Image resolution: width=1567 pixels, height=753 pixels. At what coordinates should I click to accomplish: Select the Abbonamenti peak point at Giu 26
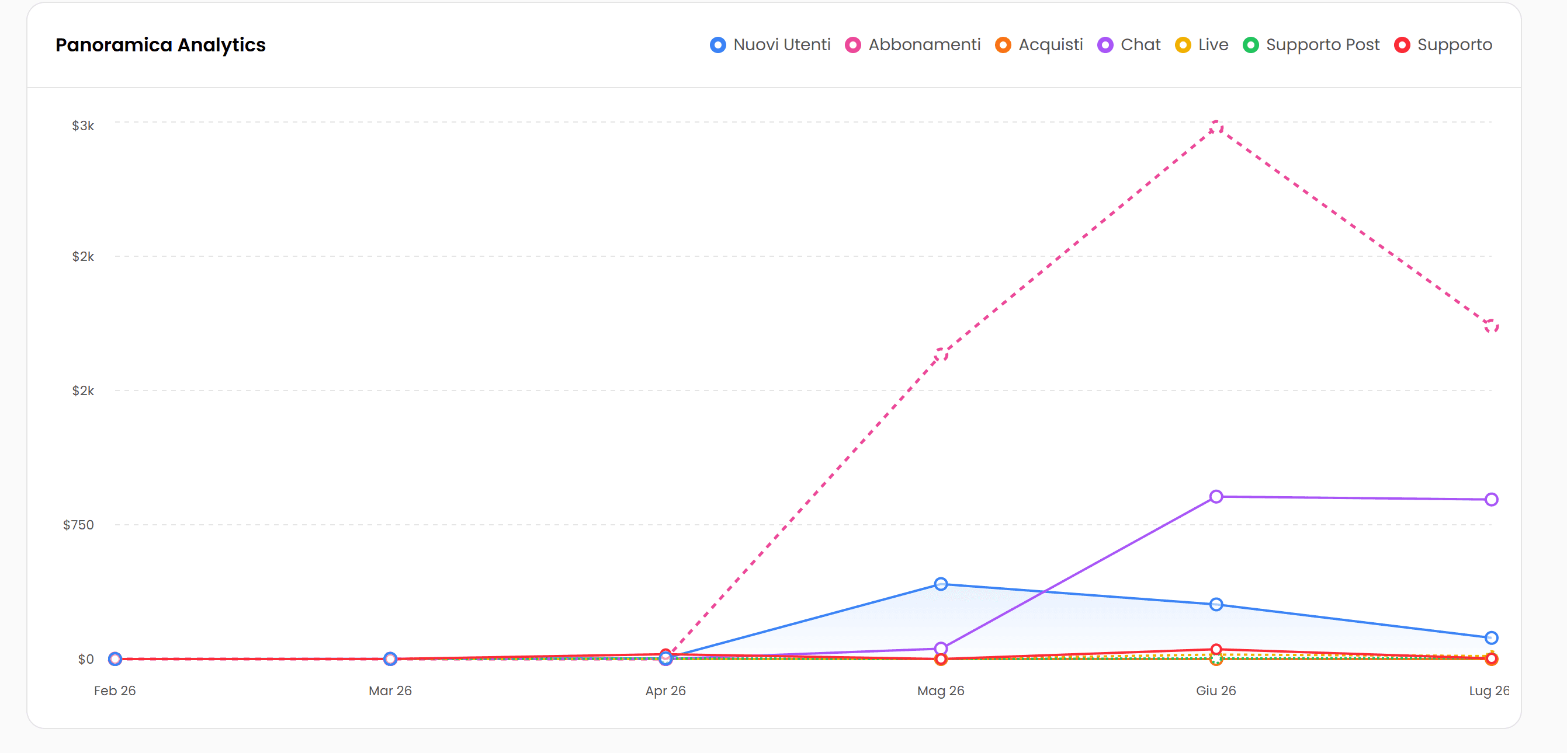pos(1215,127)
